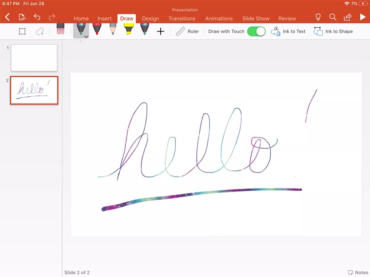Choose the Lasso Select tool
Screen dimensions: 370x277
[x=40, y=31]
